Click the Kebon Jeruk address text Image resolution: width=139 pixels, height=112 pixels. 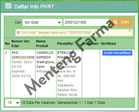pyautogui.click(x=67, y=95)
